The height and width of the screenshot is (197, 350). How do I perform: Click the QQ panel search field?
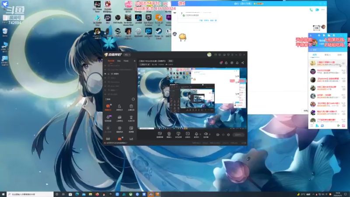pos(328,49)
